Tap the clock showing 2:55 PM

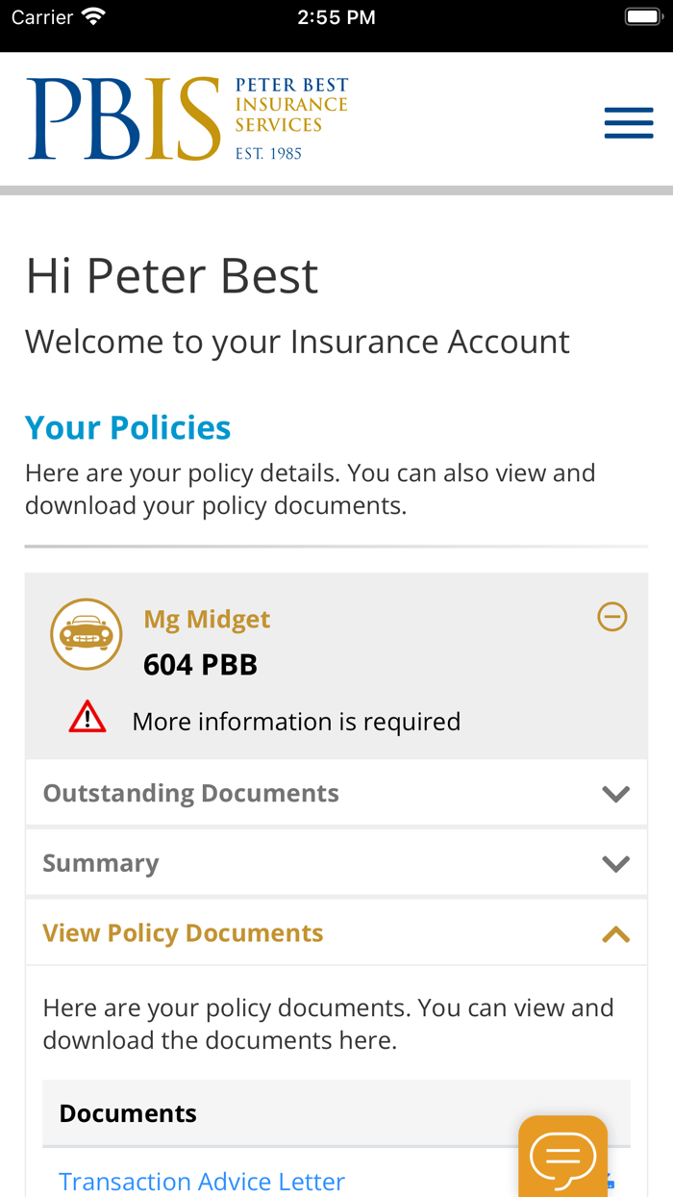point(336,14)
